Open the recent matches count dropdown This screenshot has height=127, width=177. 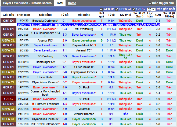pyautogui.click(x=151, y=9)
